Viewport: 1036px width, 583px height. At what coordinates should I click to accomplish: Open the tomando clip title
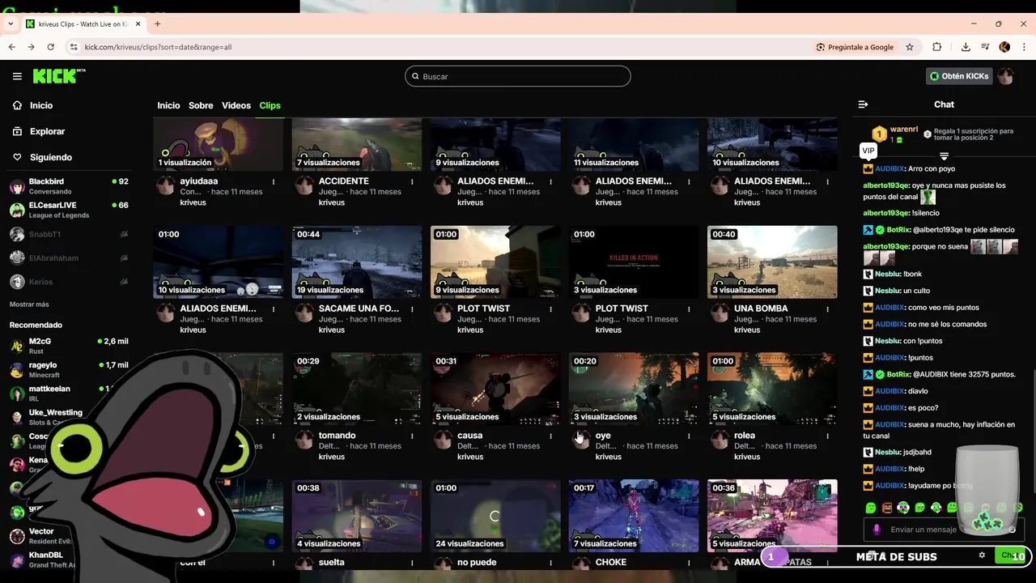coord(338,436)
